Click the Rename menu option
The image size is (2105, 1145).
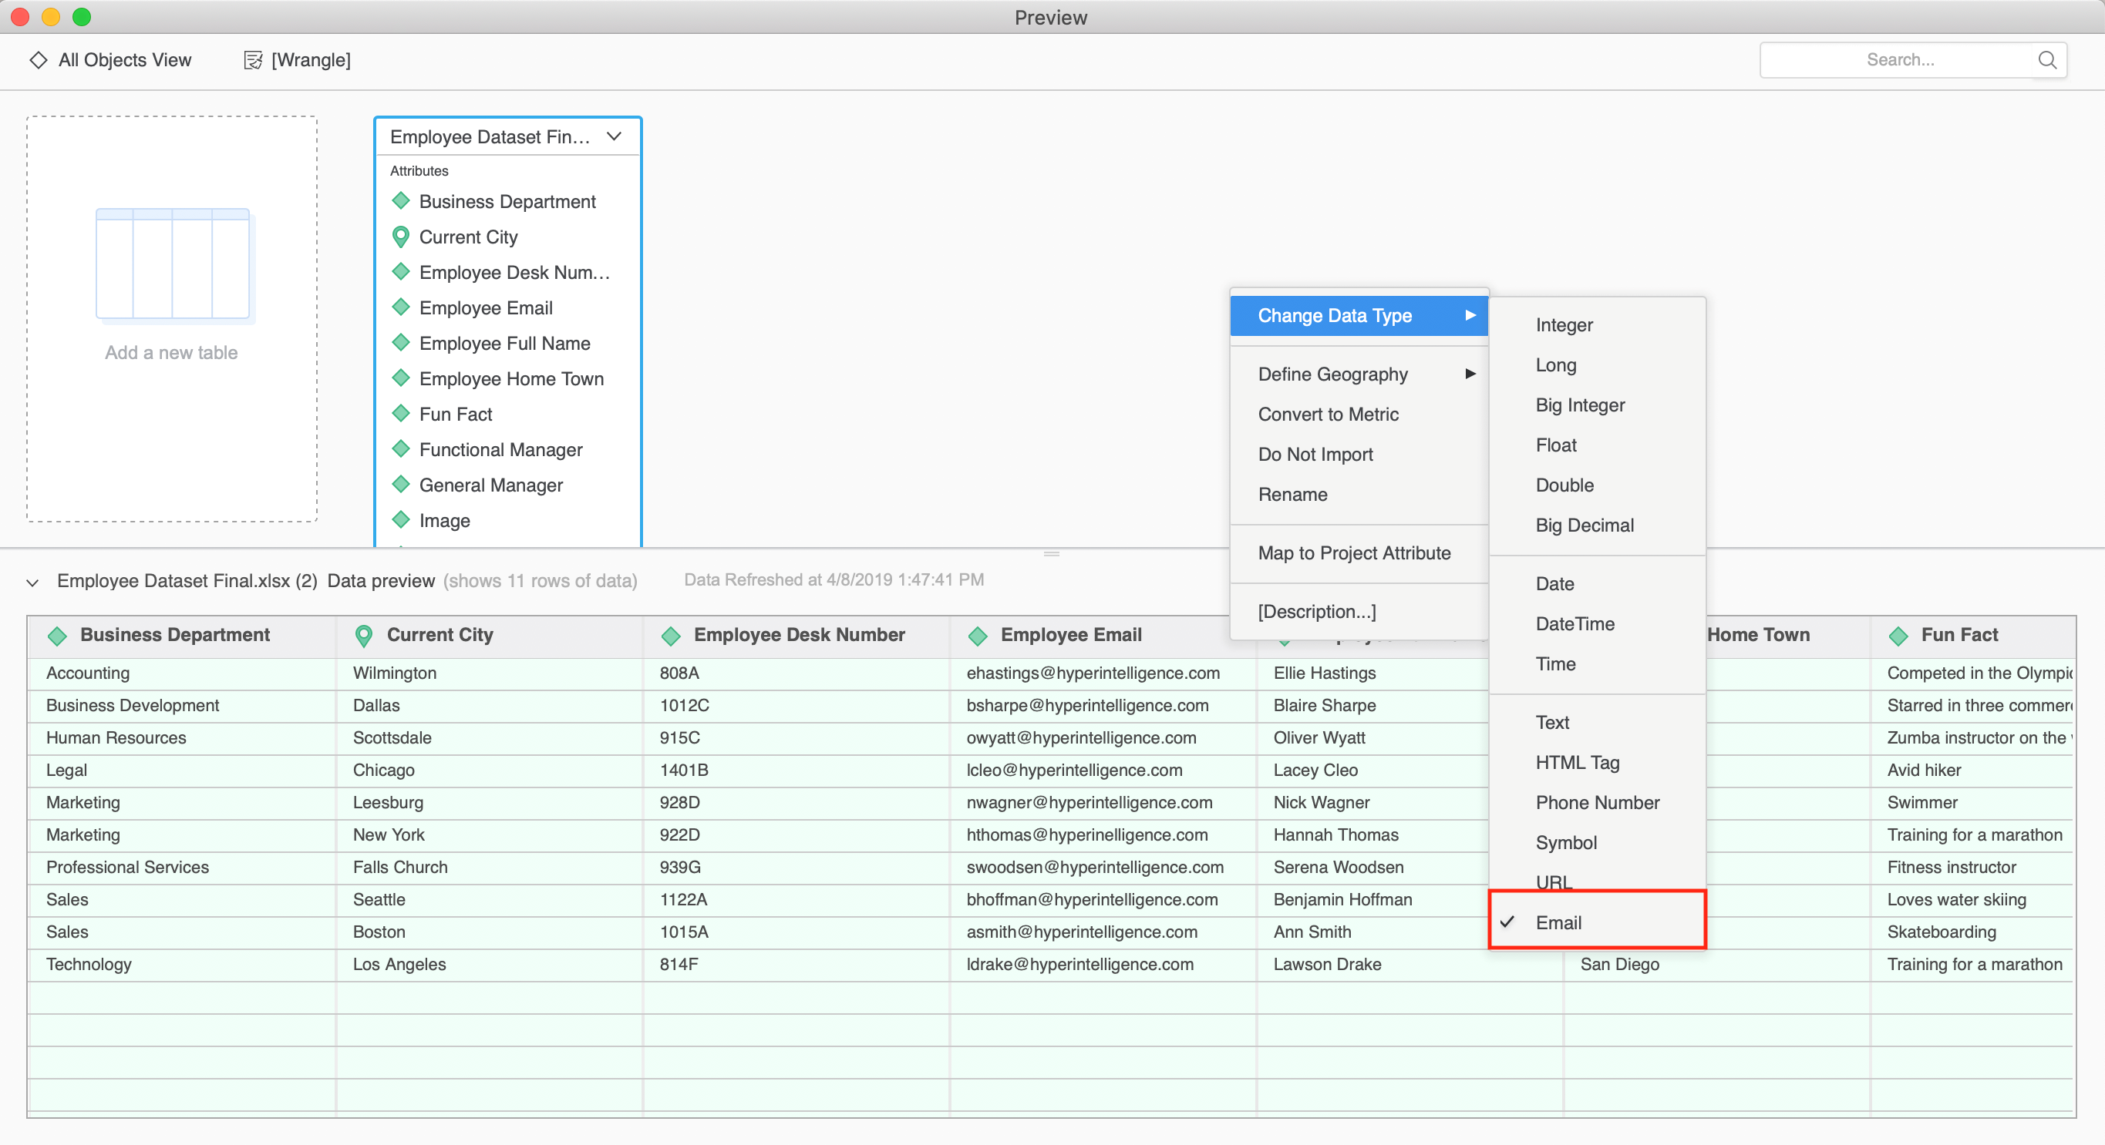(1292, 494)
